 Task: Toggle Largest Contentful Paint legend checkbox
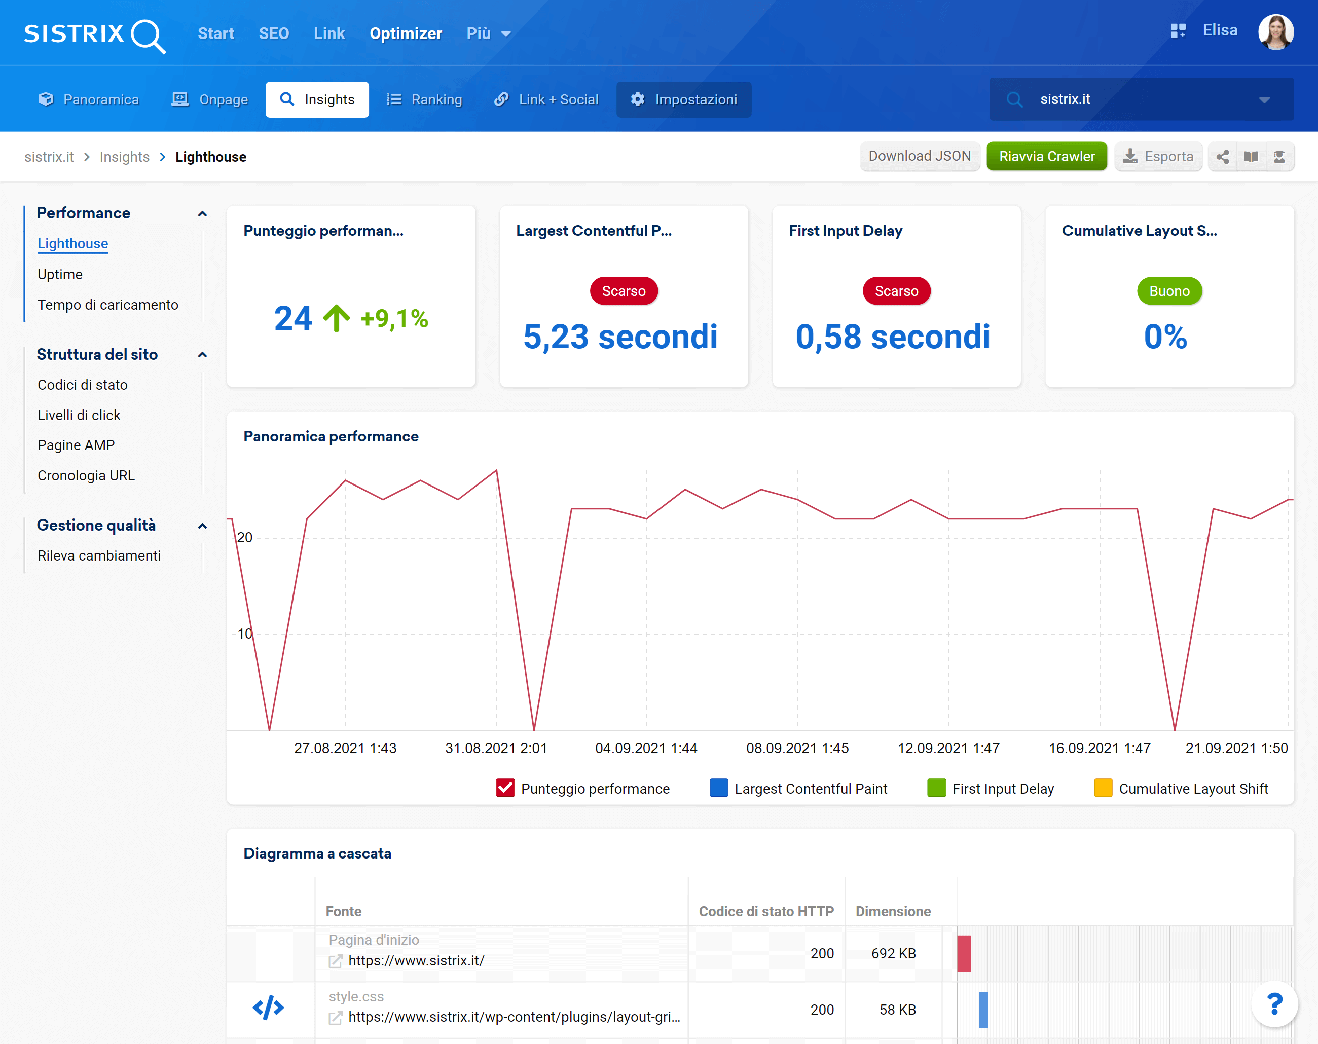click(719, 788)
